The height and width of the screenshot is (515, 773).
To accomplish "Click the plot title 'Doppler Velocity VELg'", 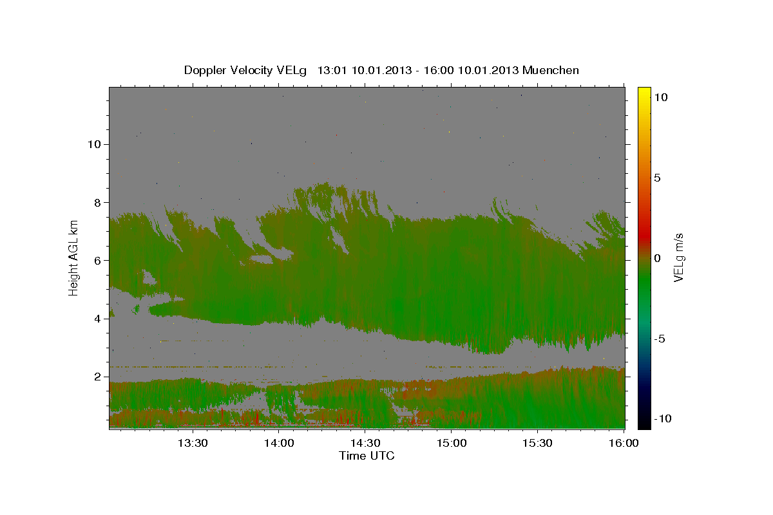I will pyautogui.click(x=247, y=70).
